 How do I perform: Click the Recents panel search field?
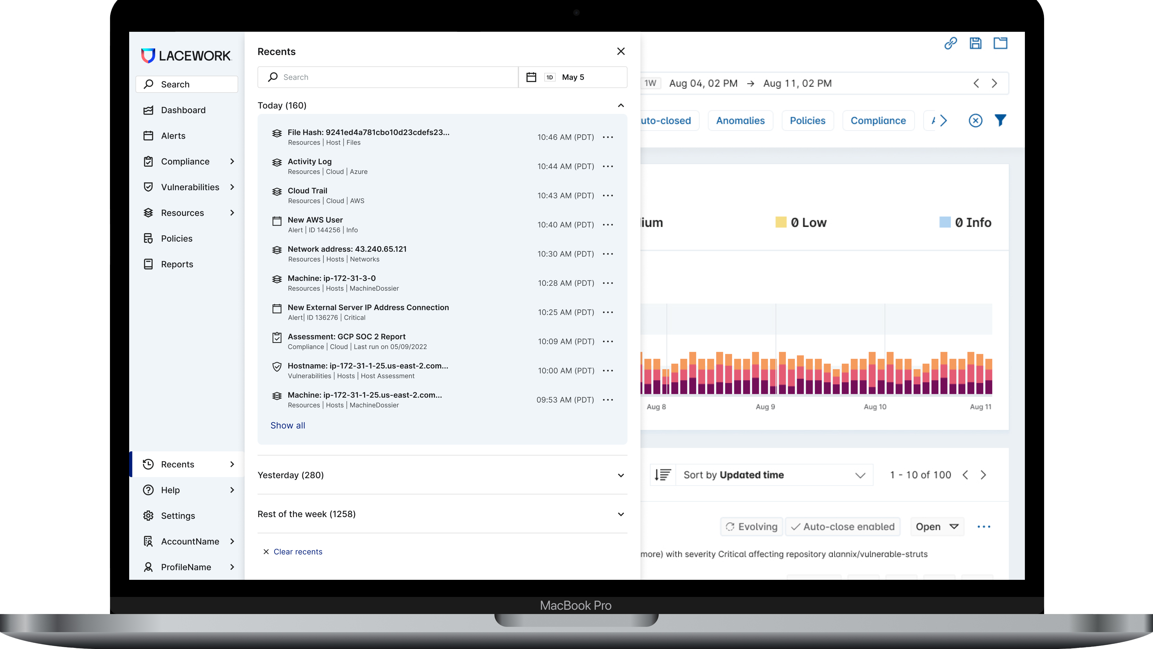388,77
